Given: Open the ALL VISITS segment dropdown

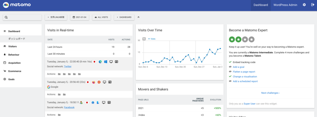Looking at the screenshot, I should 102,17.
